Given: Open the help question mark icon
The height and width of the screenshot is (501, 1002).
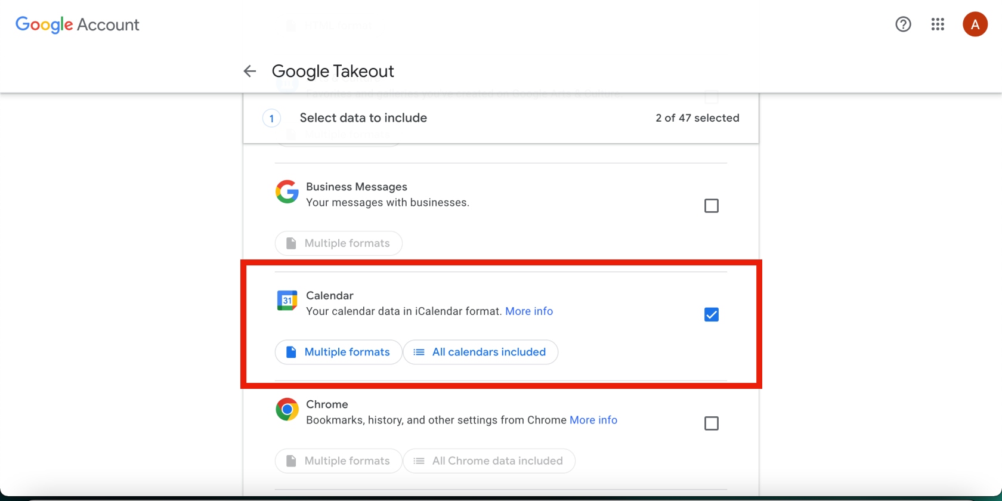Looking at the screenshot, I should (x=903, y=24).
